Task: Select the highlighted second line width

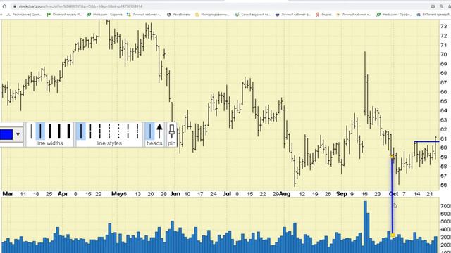Action: pos(40,131)
